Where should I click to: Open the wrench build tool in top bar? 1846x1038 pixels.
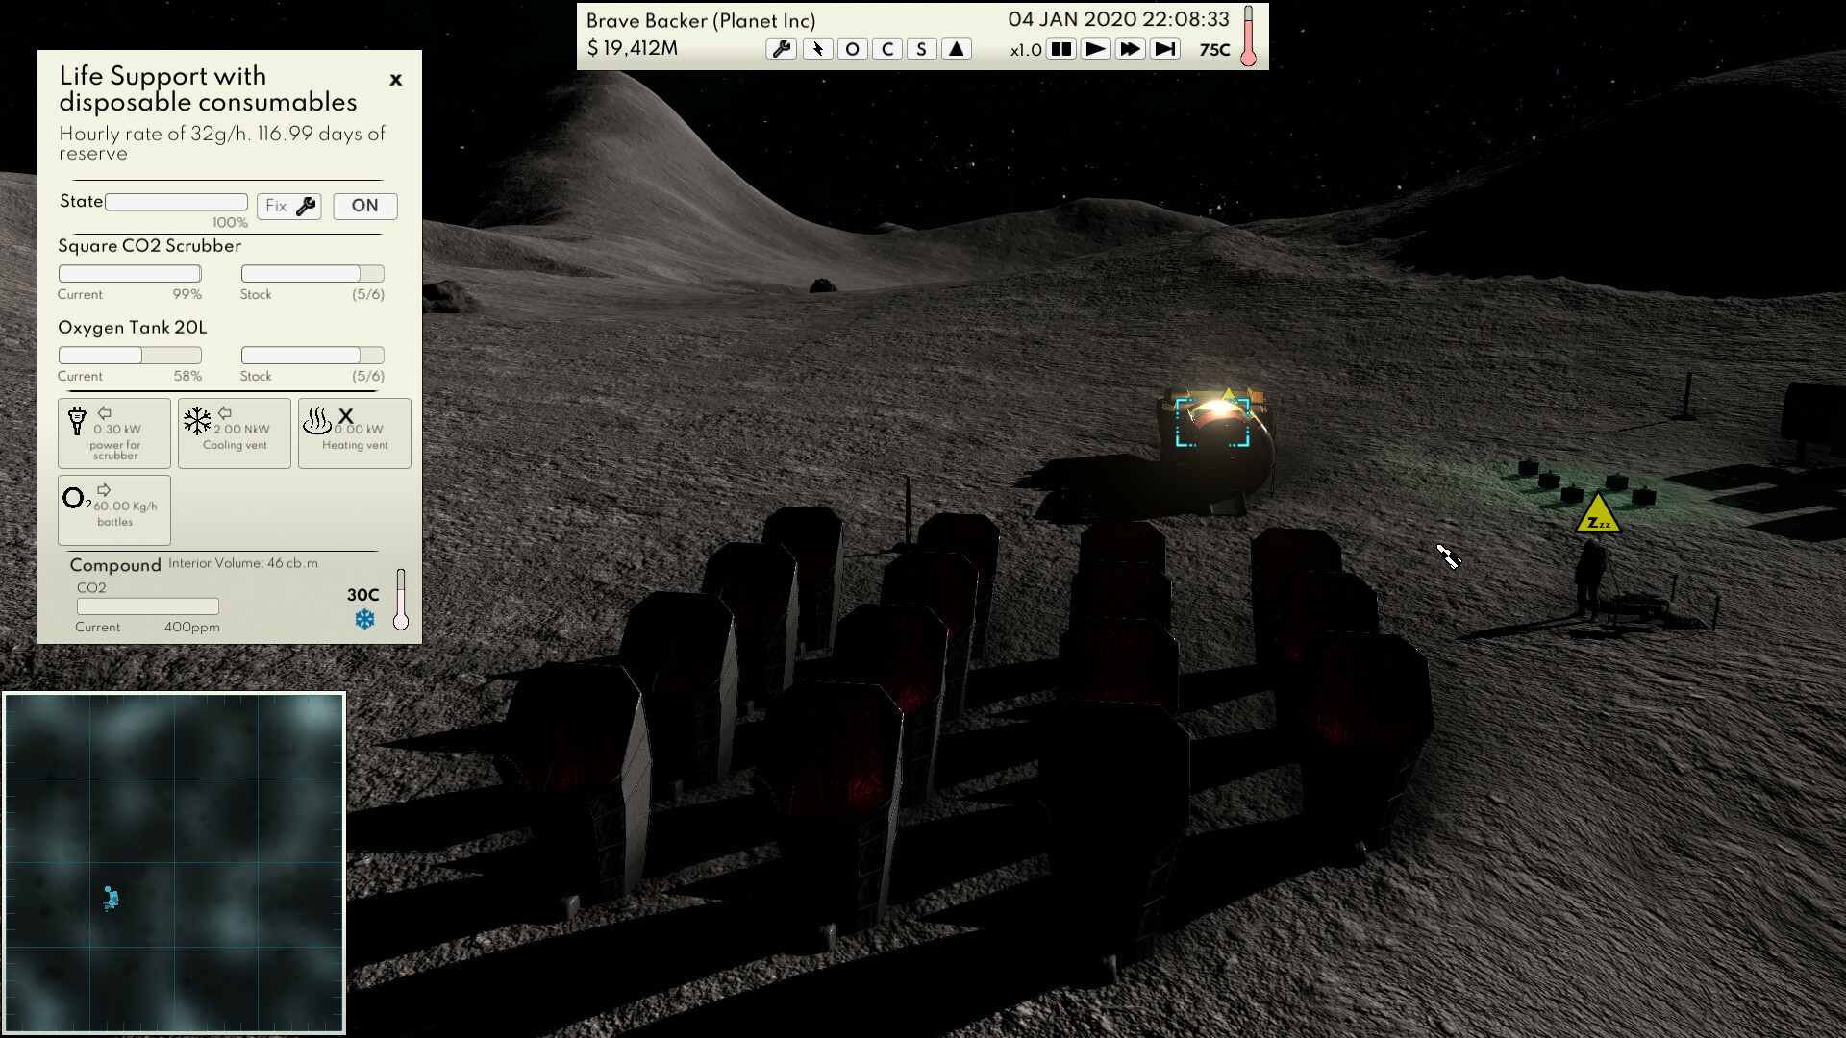click(782, 49)
